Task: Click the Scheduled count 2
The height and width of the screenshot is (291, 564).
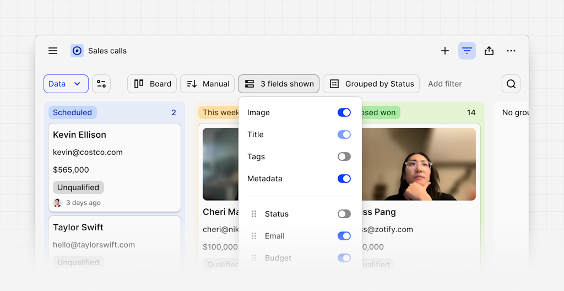Action: point(173,112)
